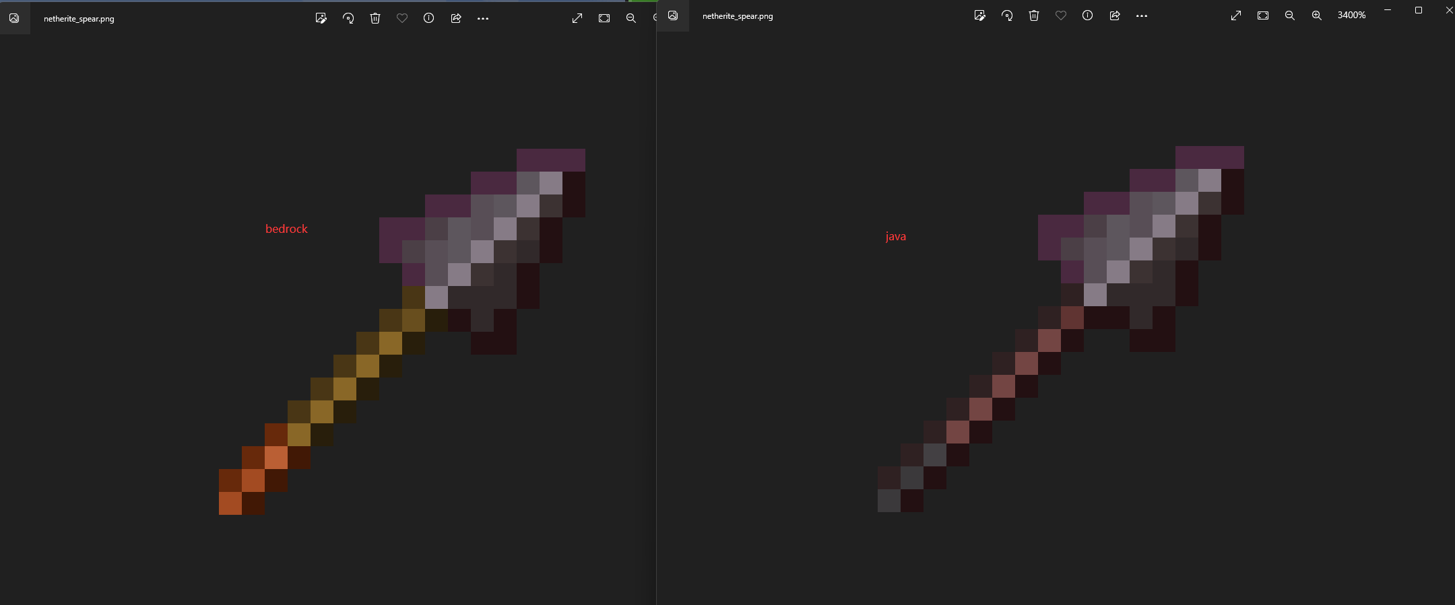1455x605 pixels.
Task: Click the netherite_spear.png title in left window
Action: (x=79, y=19)
